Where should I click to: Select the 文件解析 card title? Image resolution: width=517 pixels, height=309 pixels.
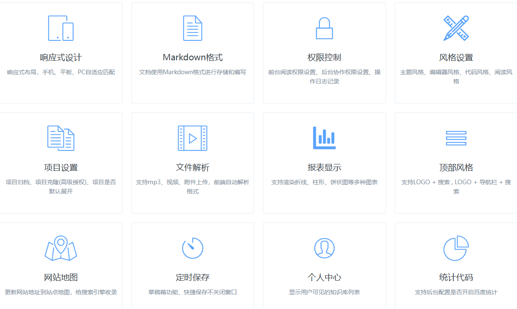[x=192, y=168]
